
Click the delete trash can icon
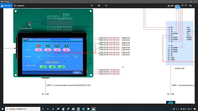99,6
